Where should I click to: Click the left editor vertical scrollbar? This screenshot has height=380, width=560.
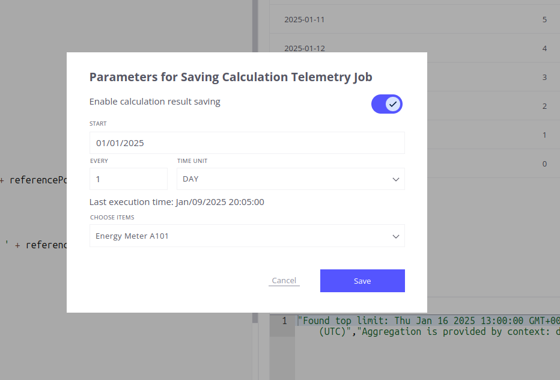[x=255, y=180]
